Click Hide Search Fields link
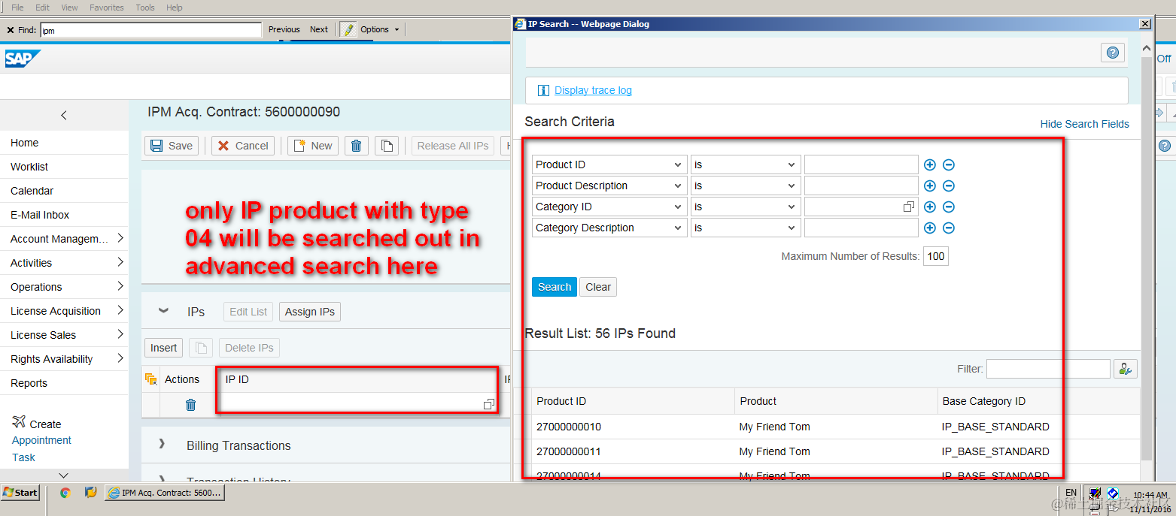The image size is (1176, 516). click(x=1084, y=124)
